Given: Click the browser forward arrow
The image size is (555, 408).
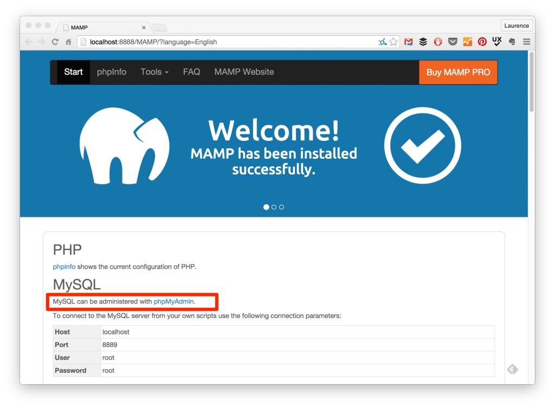Looking at the screenshot, I should coord(41,42).
